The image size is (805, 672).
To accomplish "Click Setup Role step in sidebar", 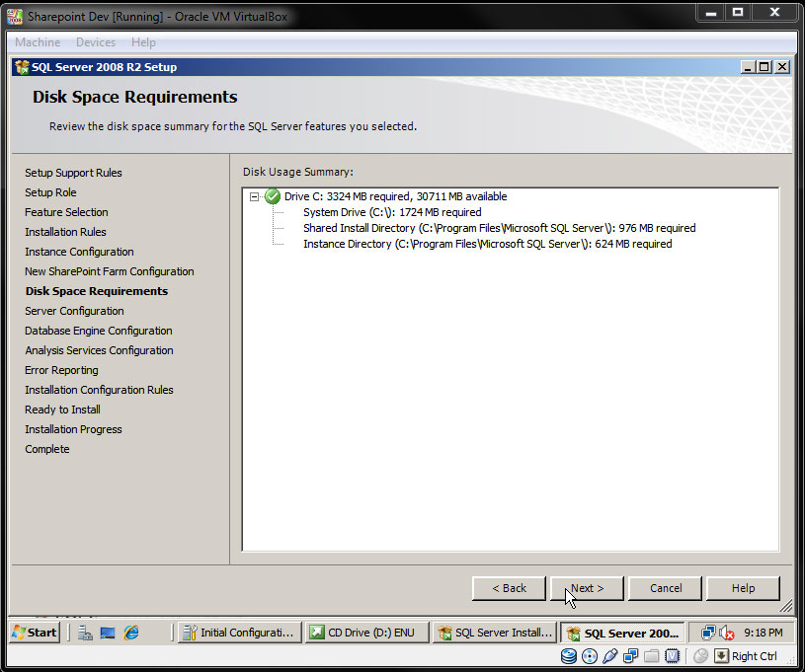I will pos(50,192).
